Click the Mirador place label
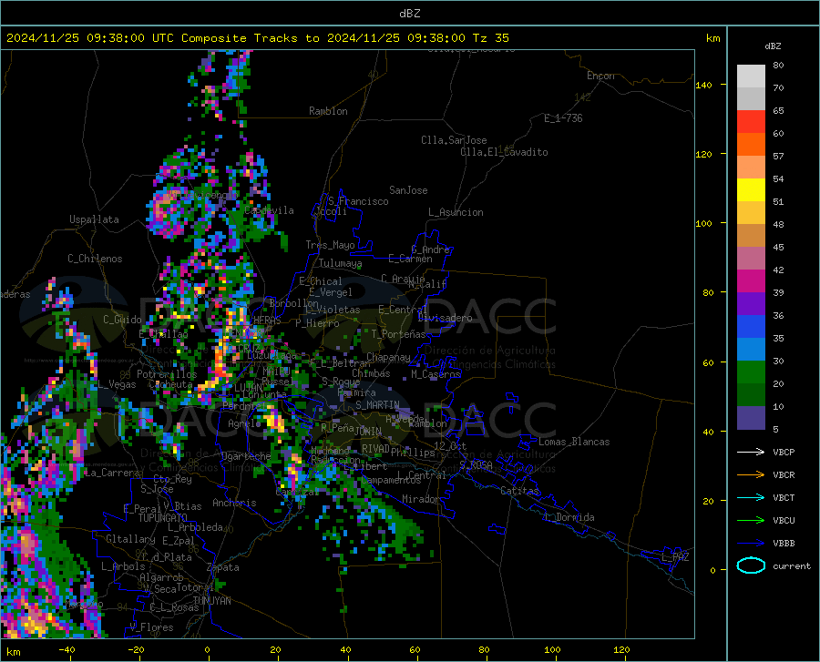 coord(421,499)
